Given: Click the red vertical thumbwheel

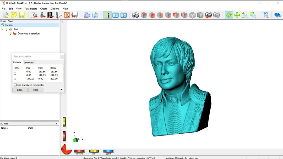Looking at the screenshot, I should pos(64,136).
